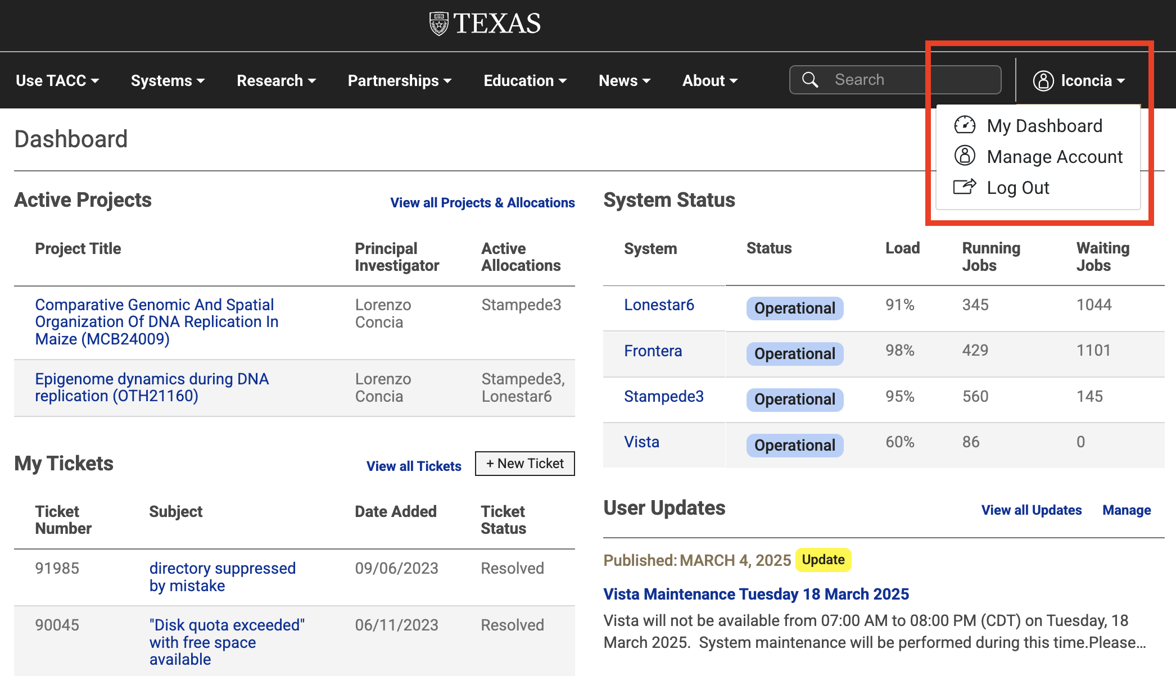Viewport: 1176px width, 676px height.
Task: Open the Comparative Genomic Maize project
Action: click(x=157, y=322)
